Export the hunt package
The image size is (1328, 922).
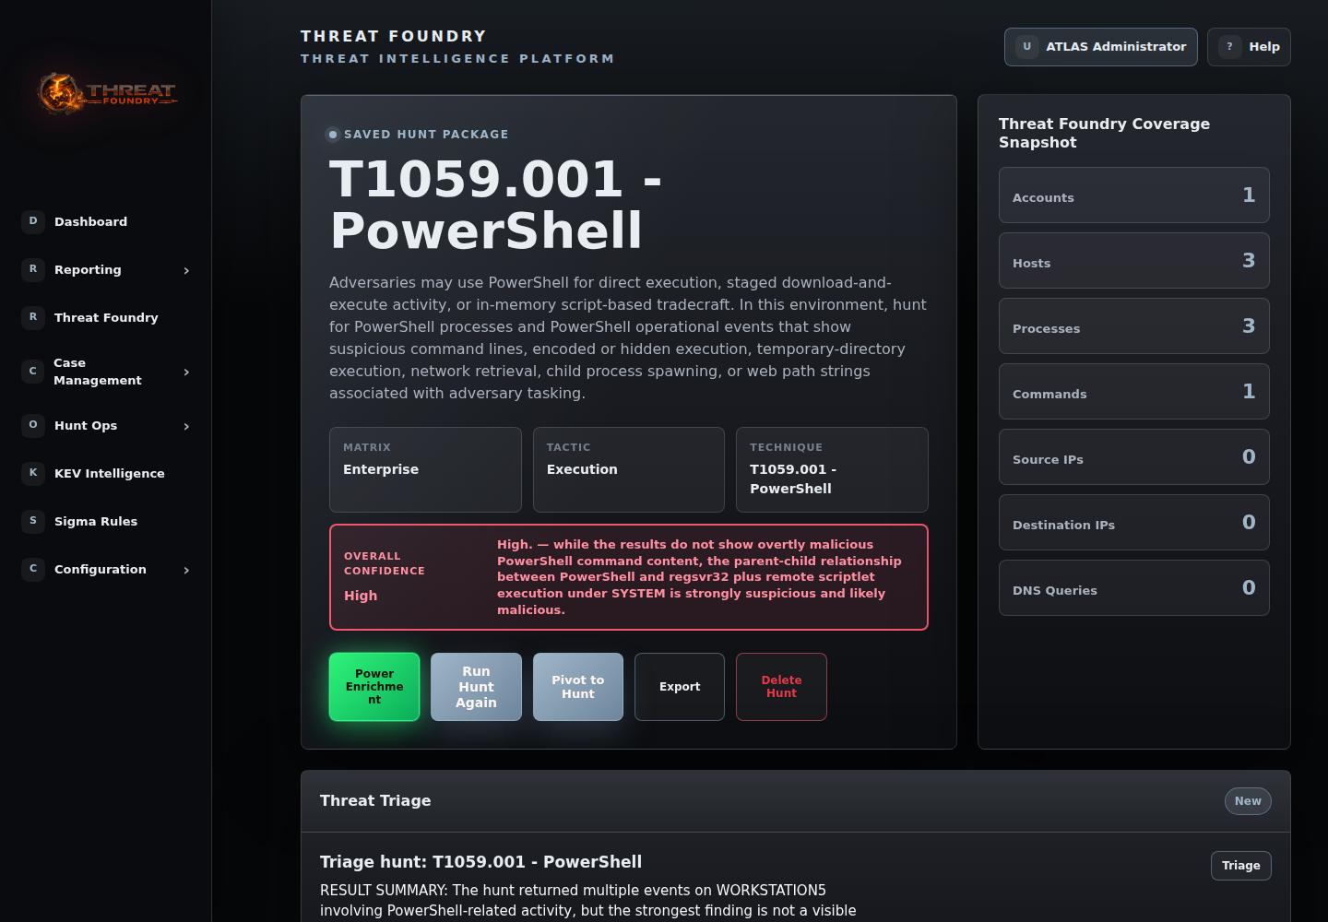(680, 687)
